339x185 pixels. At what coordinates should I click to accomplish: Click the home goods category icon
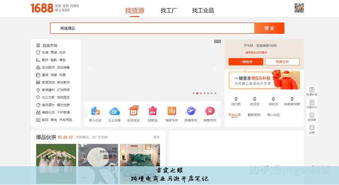pos(38,82)
